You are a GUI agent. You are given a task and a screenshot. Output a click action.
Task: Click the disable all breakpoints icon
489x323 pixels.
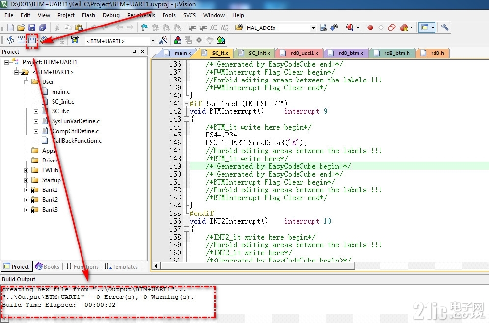(392, 27)
